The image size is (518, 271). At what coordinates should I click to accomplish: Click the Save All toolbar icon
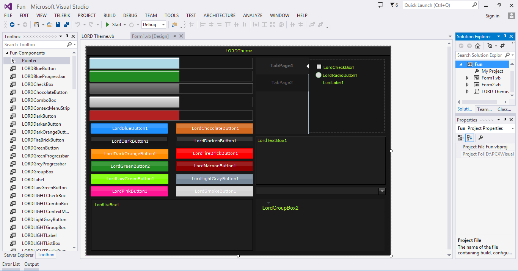coord(66,25)
